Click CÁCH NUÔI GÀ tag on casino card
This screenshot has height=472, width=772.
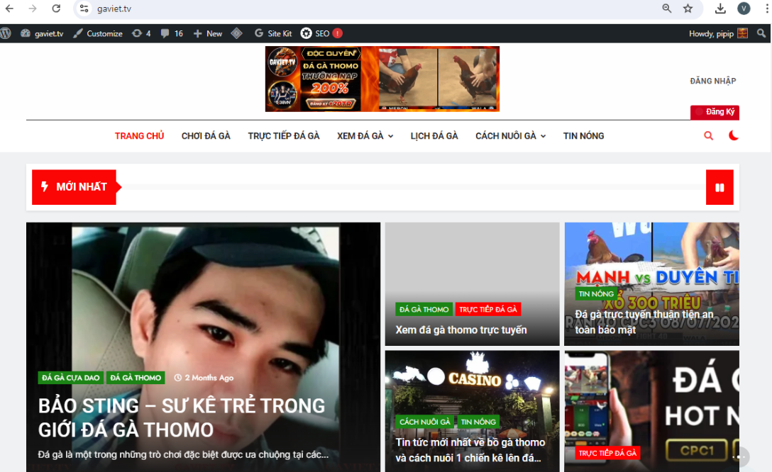coord(424,422)
